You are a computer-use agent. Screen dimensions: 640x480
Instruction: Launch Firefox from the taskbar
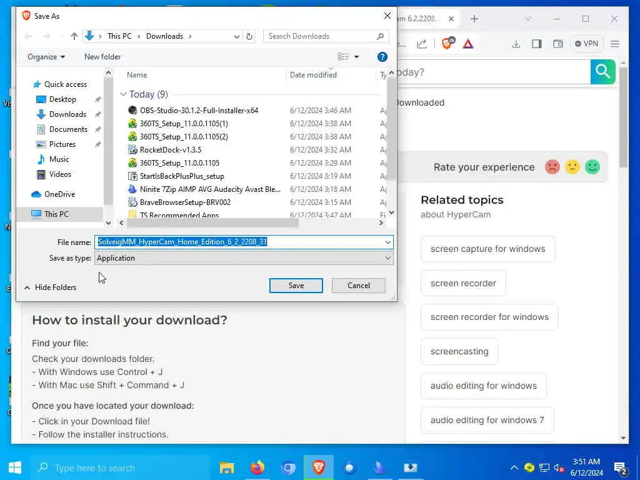pos(257,467)
